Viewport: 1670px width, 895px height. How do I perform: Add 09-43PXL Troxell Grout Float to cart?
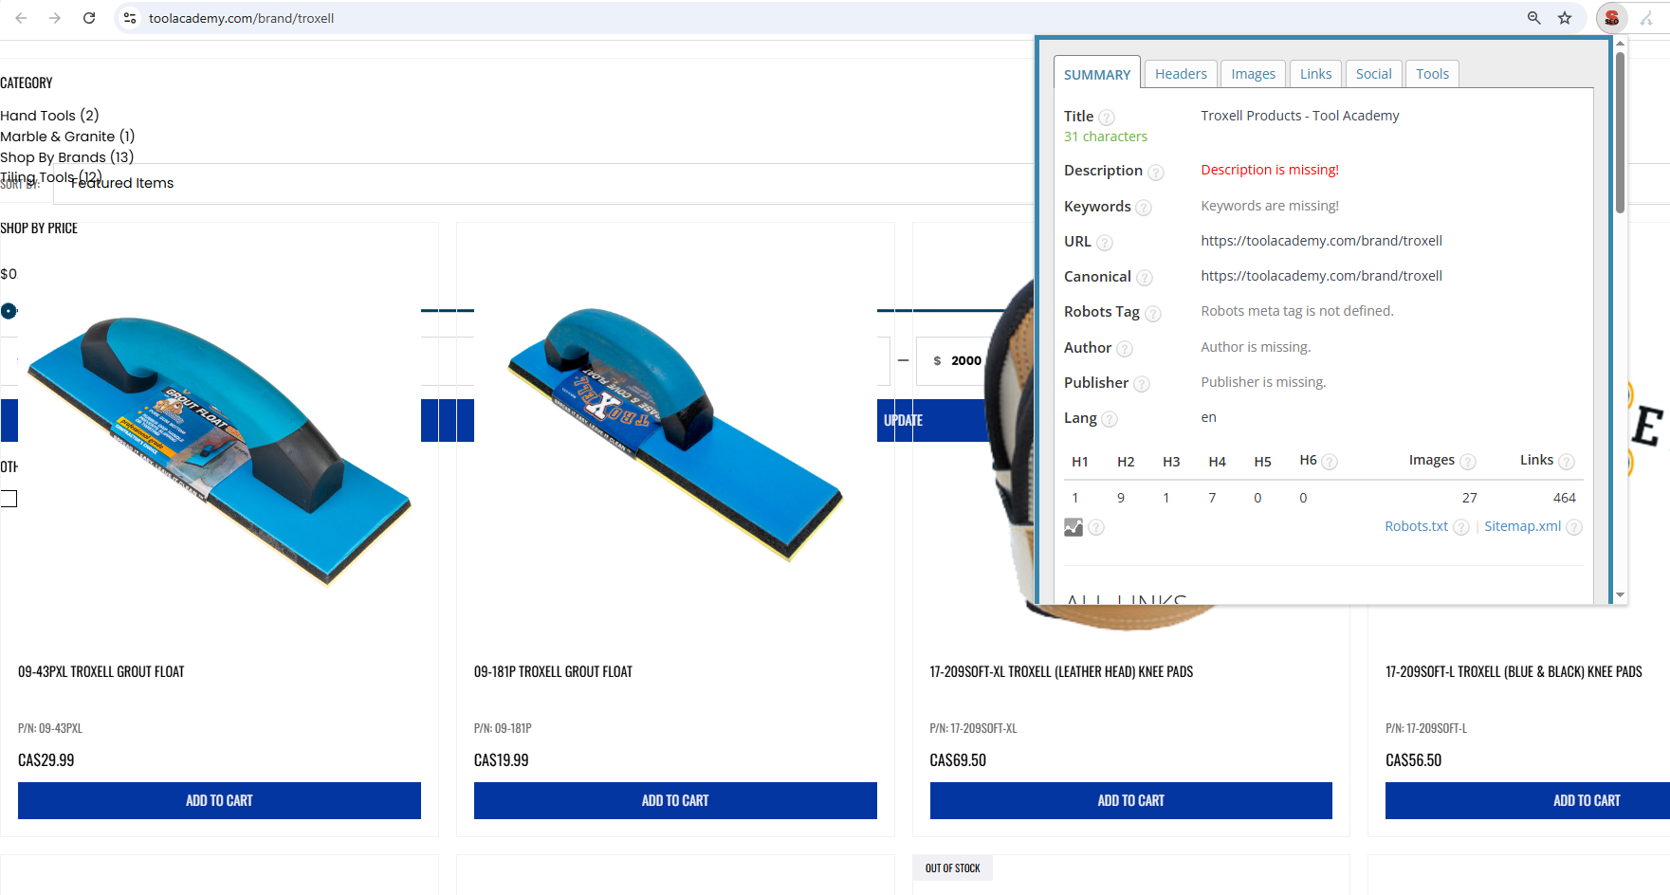pos(219,800)
